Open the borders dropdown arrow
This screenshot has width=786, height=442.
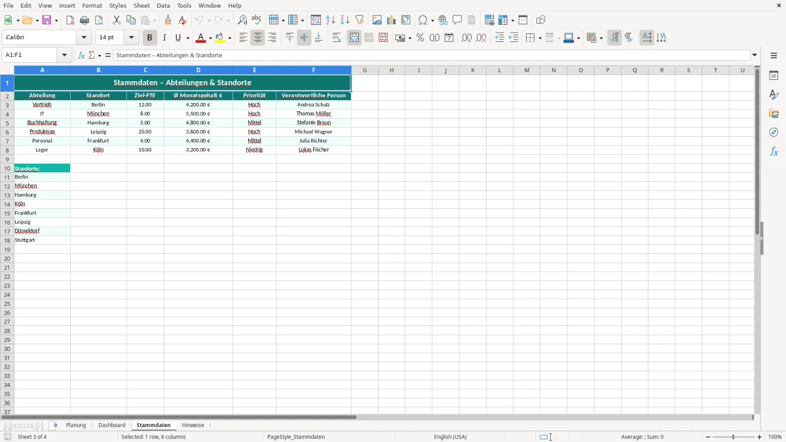540,38
